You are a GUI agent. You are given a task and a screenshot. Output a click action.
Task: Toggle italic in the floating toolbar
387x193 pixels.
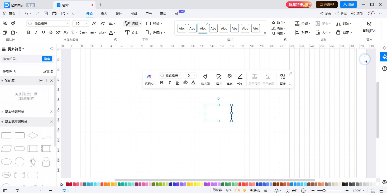pos(169,83)
